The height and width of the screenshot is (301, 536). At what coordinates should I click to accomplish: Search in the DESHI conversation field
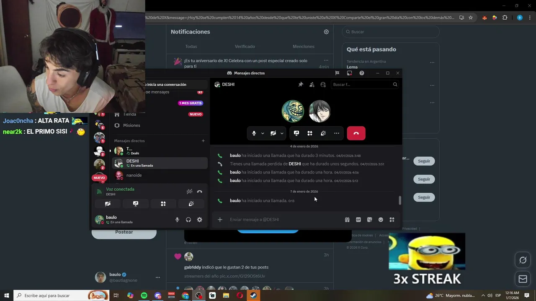tap(365, 84)
